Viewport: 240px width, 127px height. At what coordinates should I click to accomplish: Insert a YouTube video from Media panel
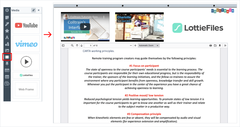click(x=26, y=25)
